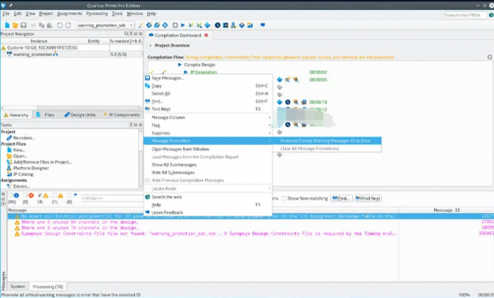Click the Search Intel FPGA input field
Screen dimensions: 494x298
[x=465, y=15]
